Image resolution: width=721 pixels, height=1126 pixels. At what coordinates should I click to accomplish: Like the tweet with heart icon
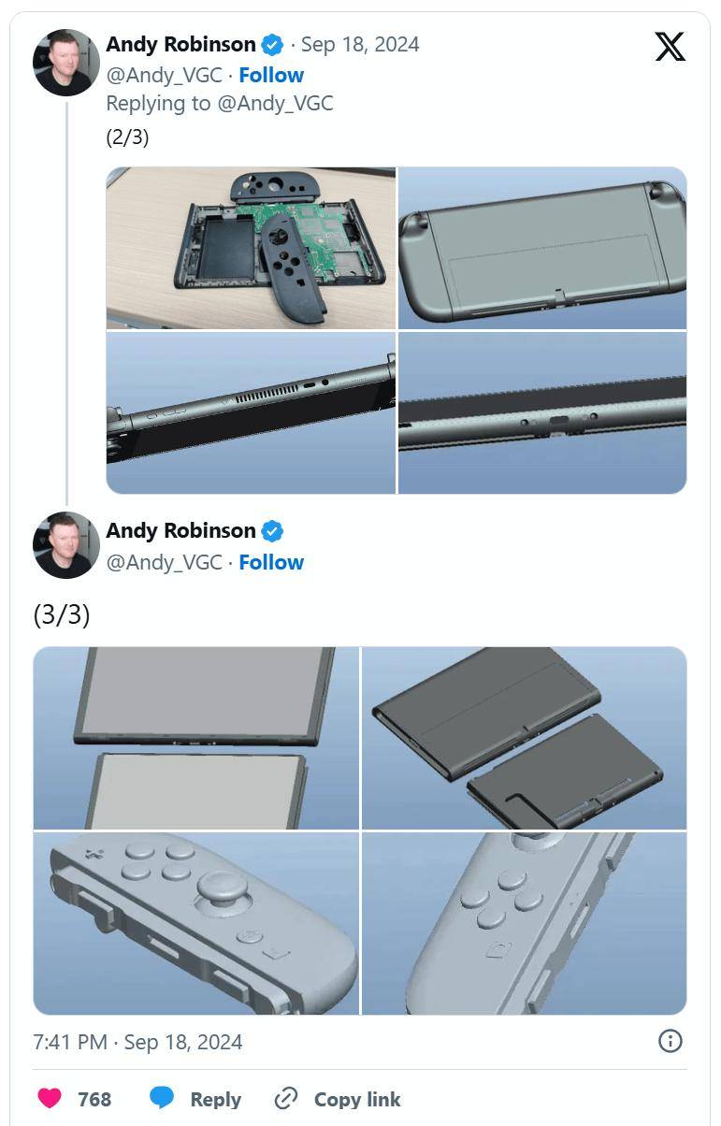click(50, 1099)
